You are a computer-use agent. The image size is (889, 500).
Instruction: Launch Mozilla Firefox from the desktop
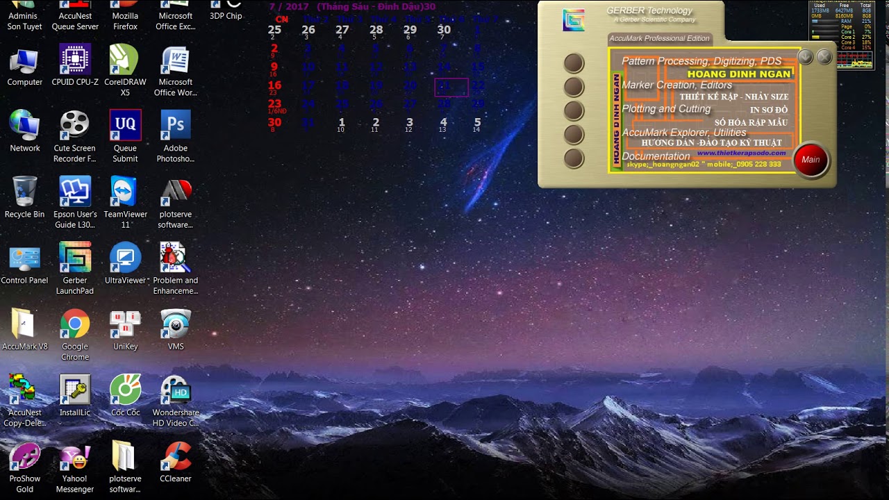tap(125, 17)
